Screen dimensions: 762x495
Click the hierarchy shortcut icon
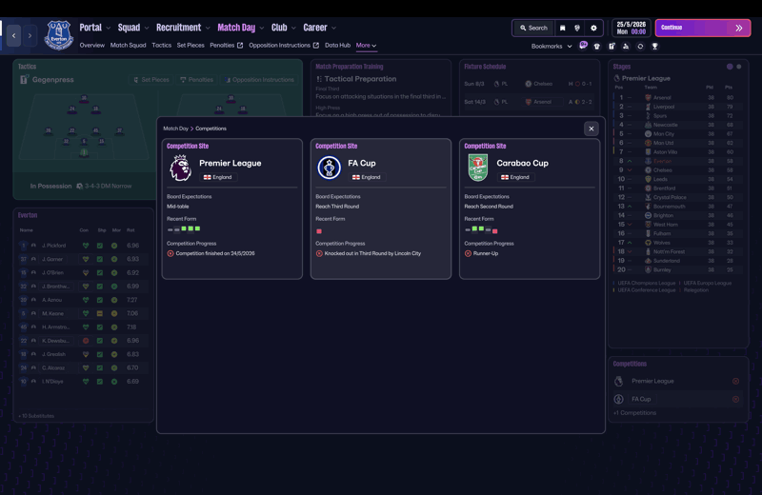pos(626,46)
